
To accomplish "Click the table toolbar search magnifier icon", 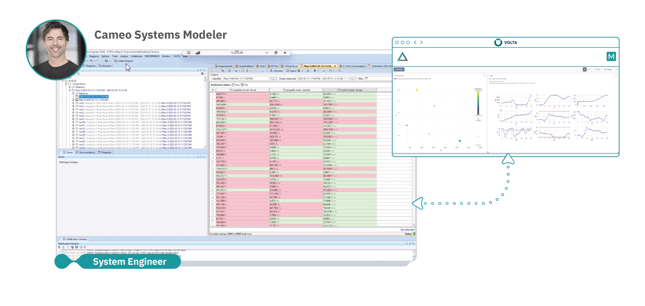I will tap(339, 71).
